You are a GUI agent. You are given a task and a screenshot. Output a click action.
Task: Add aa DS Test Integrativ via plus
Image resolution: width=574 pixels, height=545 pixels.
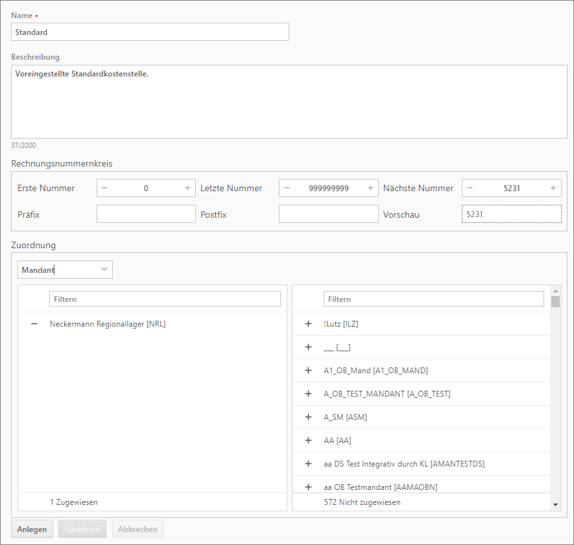308,464
